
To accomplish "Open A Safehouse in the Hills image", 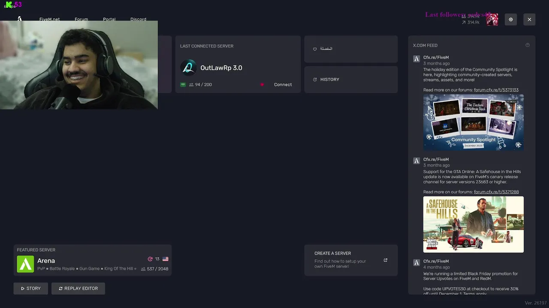I will (474, 224).
